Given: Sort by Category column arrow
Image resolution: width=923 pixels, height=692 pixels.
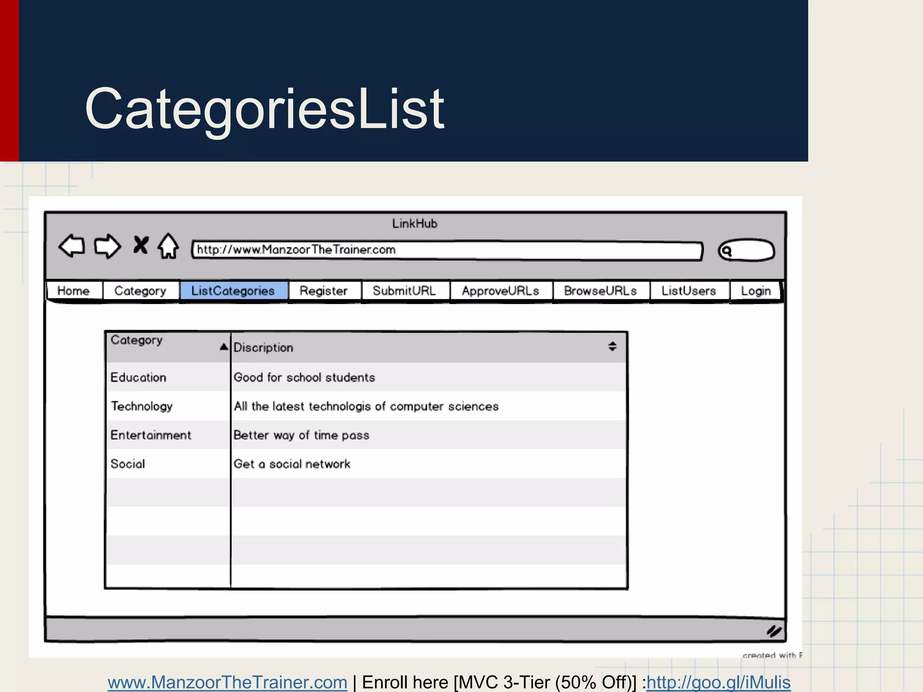Looking at the screenshot, I should click(224, 346).
